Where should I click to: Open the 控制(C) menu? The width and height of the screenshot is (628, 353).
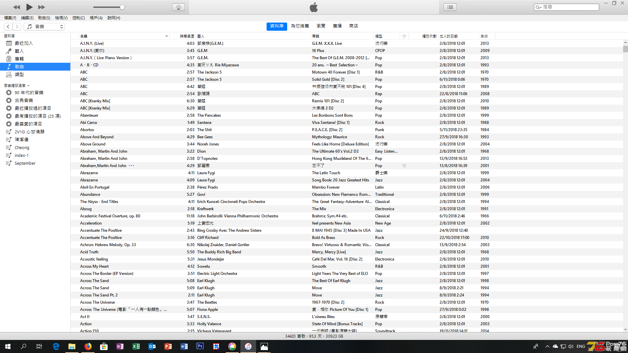pos(78,18)
